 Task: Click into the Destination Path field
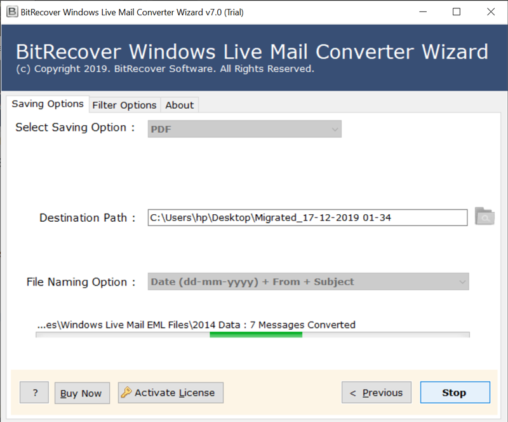308,217
